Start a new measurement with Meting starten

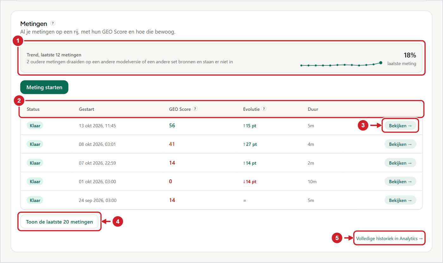point(44,87)
